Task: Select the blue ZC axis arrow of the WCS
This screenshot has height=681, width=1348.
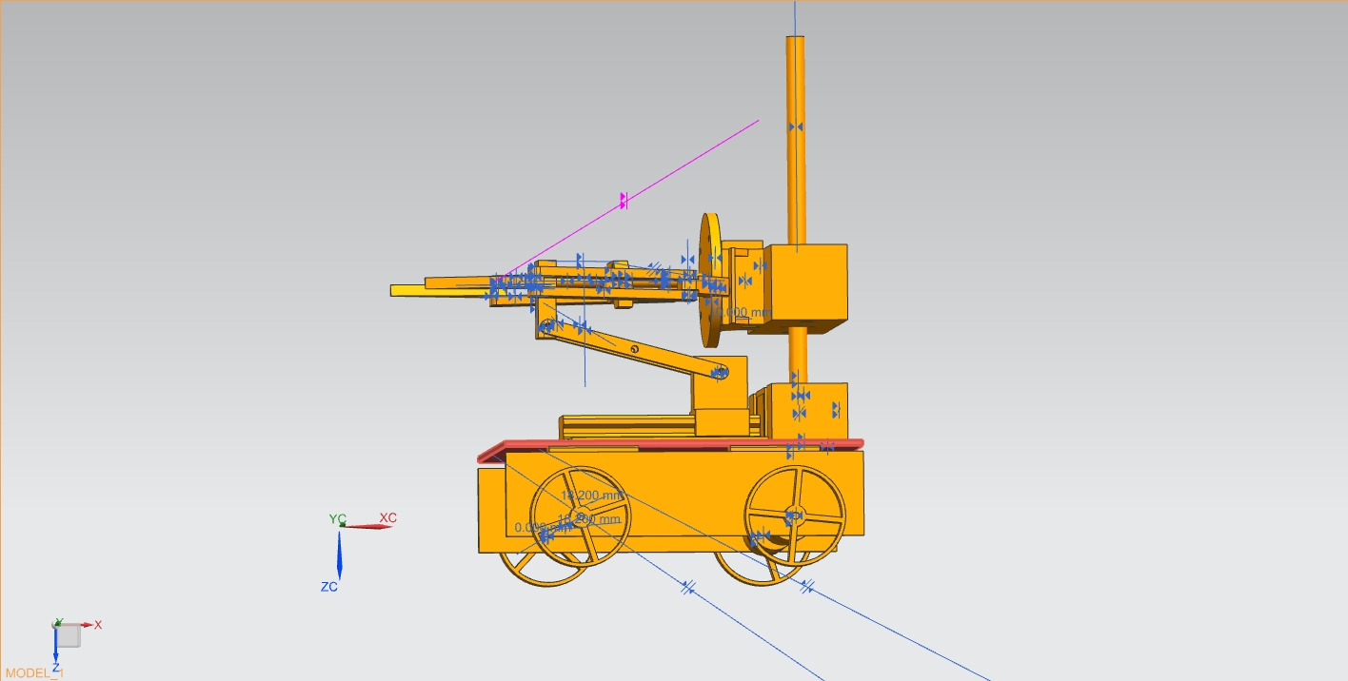Action: pyautogui.click(x=340, y=554)
